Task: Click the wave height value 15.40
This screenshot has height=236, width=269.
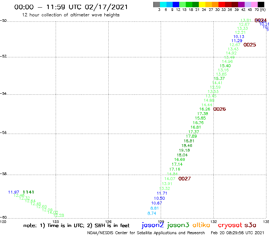Action: [225, 66]
